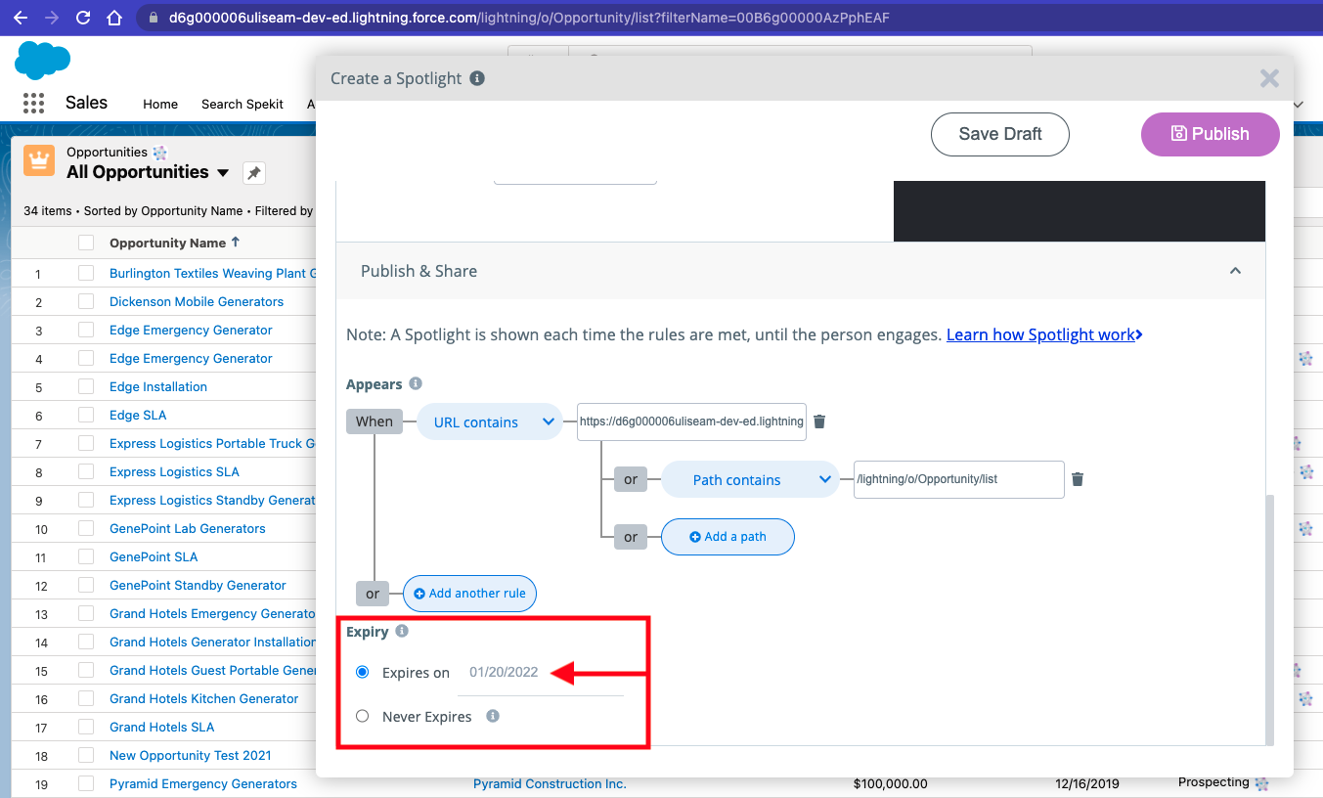
Task: Click the browser back arrow
Action: click(x=21, y=18)
